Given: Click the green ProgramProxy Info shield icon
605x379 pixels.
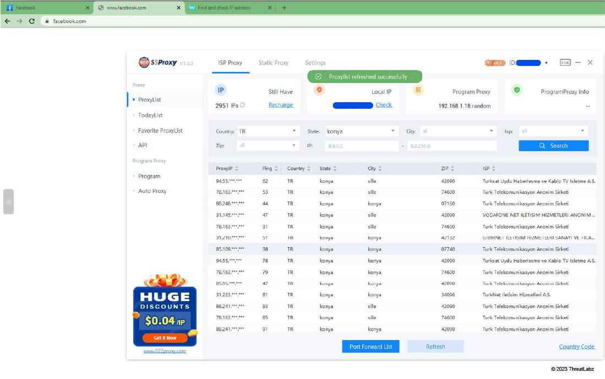Looking at the screenshot, I should [x=516, y=90].
